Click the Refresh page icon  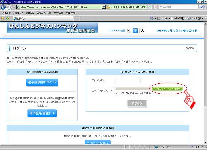tap(150, 7)
